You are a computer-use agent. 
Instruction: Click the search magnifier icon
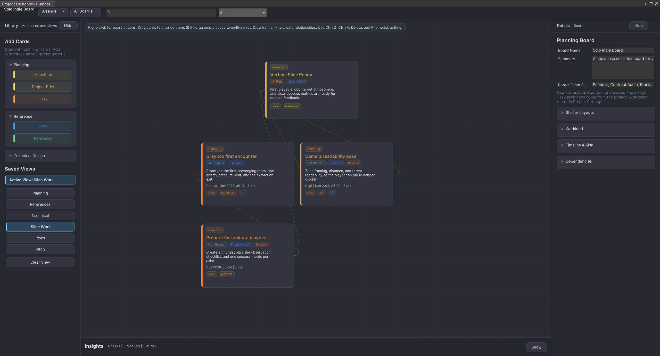tap(109, 12)
